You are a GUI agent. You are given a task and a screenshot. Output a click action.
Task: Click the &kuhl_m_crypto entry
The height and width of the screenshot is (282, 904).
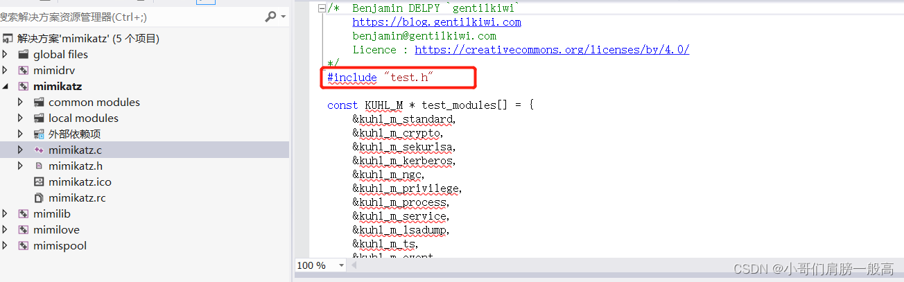(398, 133)
